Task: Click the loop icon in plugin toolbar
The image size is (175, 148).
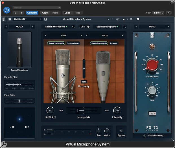Action: pyautogui.click(x=118, y=19)
